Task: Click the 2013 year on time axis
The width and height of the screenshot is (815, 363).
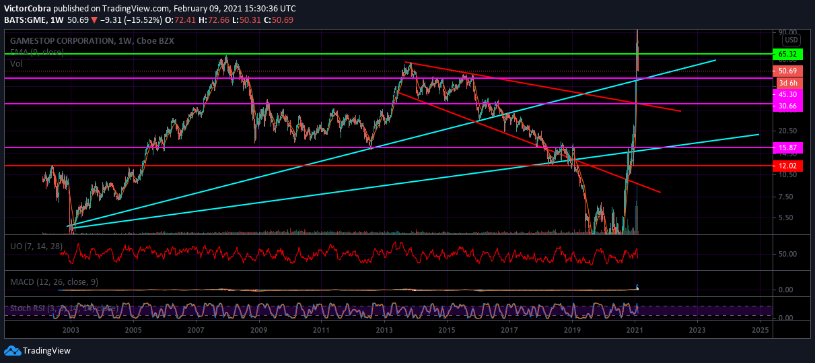Action: [x=384, y=331]
